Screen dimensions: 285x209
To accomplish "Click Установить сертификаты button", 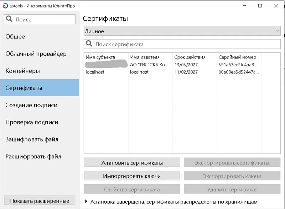I will pos(132,162).
